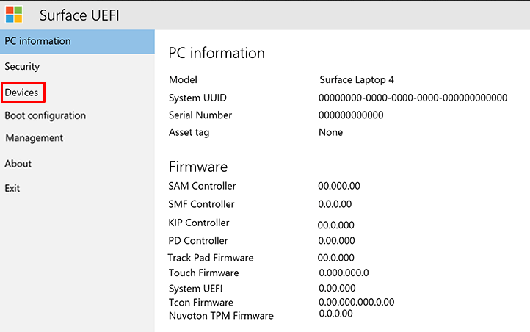Click the Surface Laptop 4 model value

coord(357,80)
